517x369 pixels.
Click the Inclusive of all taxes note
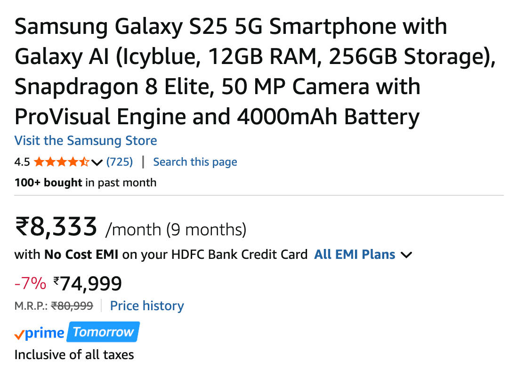74,355
